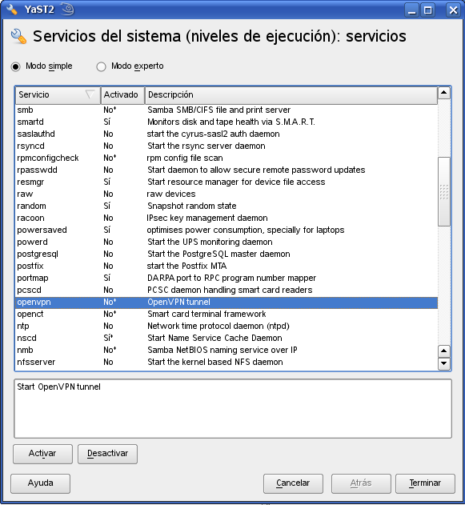Select the random service row
Viewport: 465px width, 505px height.
[x=226, y=206]
